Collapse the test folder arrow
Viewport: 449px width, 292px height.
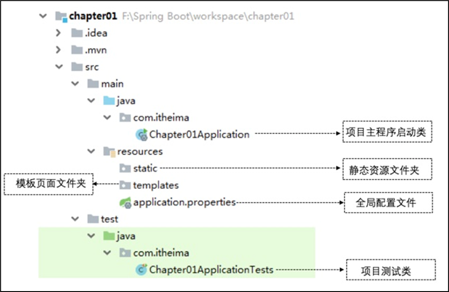[75, 219]
